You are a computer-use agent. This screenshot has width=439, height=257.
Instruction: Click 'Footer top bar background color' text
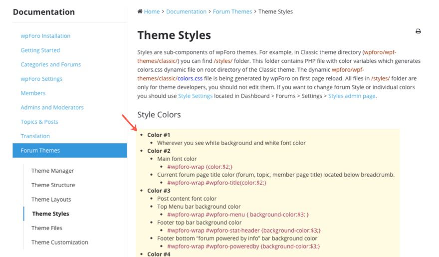(199, 222)
